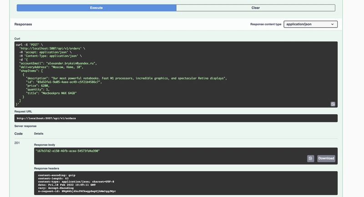Click the deliveryAddress line in the curl block
The width and height of the screenshot is (364, 197).
point(51,67)
